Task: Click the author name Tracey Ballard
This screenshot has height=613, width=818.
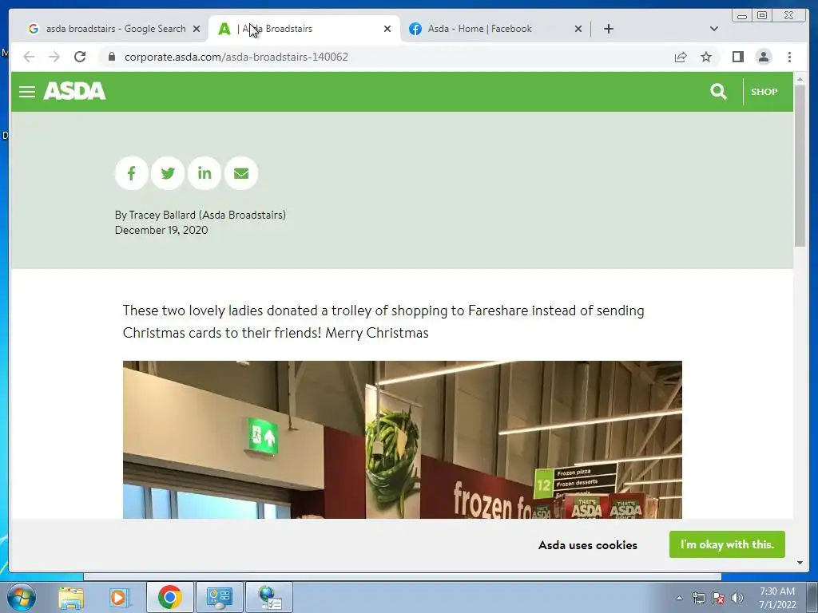Action: click(161, 215)
